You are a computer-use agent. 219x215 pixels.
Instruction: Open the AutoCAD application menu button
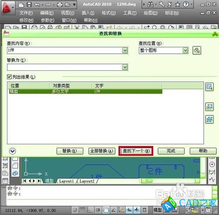[x=7, y=7]
